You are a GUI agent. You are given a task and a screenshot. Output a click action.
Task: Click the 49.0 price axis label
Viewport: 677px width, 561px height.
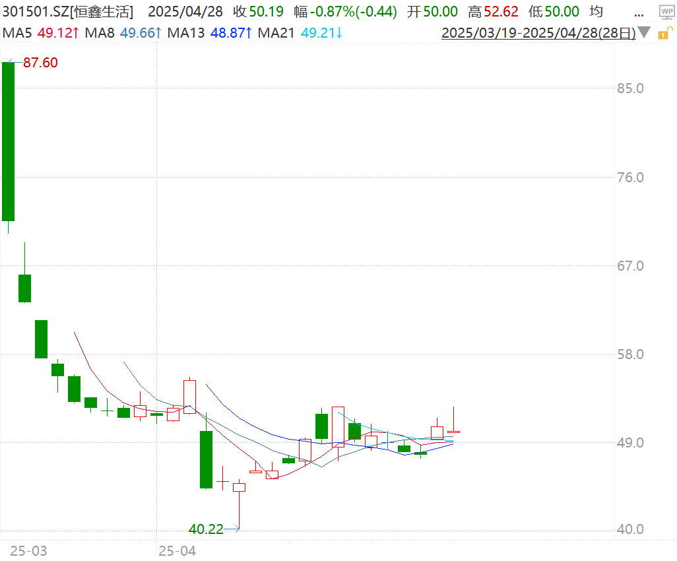pos(629,442)
